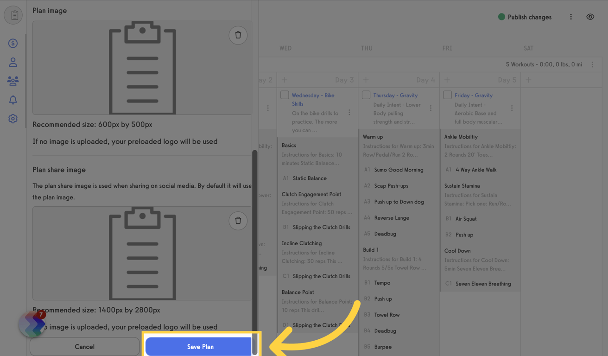Open the three-dot menu beside Publish changes
The width and height of the screenshot is (608, 356).
point(571,17)
